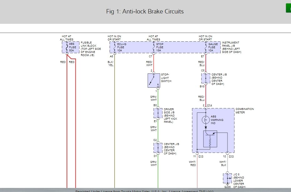
Task: Click the Fig 1: Anti-lock Brake Circuits title
Action: [x=145, y=12]
